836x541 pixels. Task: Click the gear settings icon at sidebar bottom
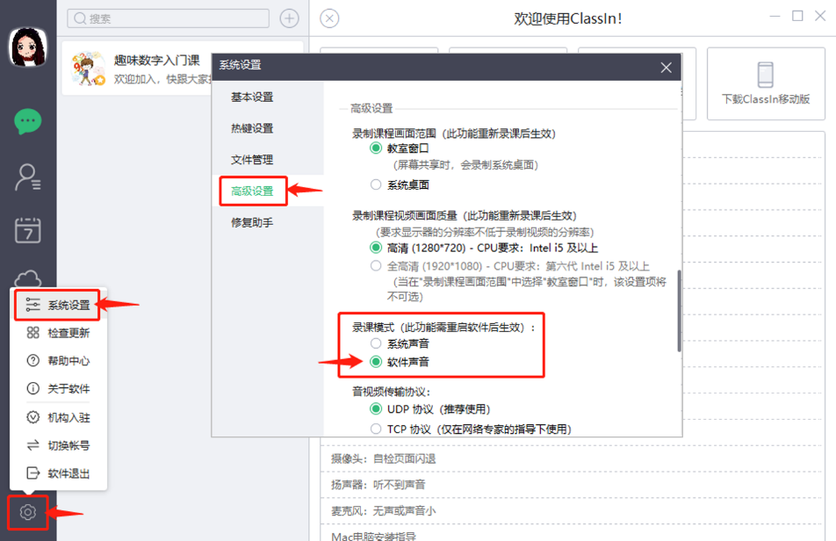[28, 513]
